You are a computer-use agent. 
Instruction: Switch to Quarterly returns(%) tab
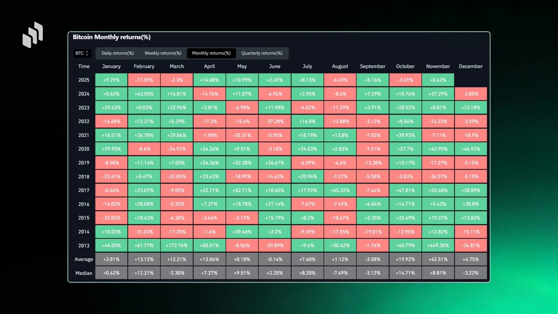[x=262, y=53]
